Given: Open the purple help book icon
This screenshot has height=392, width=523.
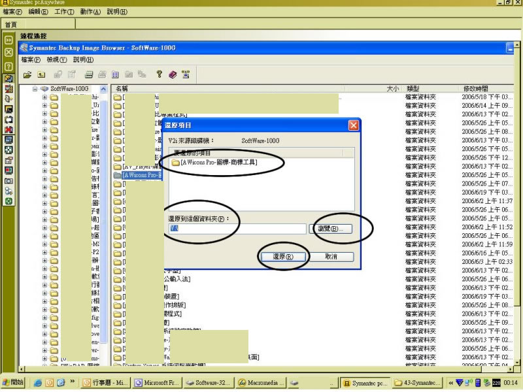Looking at the screenshot, I should [x=173, y=74].
